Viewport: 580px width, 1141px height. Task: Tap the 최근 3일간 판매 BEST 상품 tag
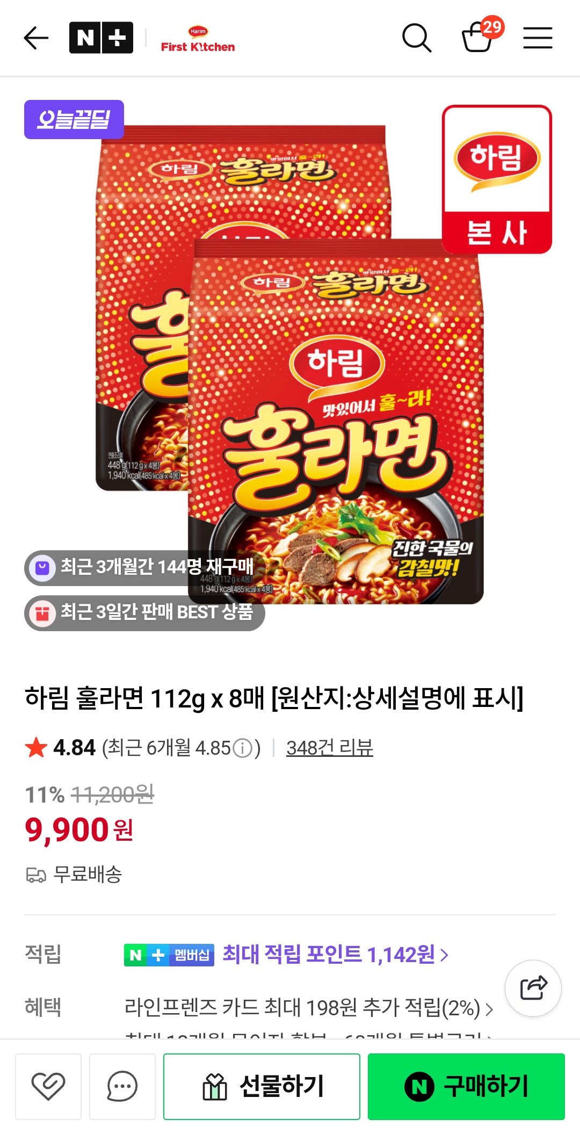click(144, 613)
